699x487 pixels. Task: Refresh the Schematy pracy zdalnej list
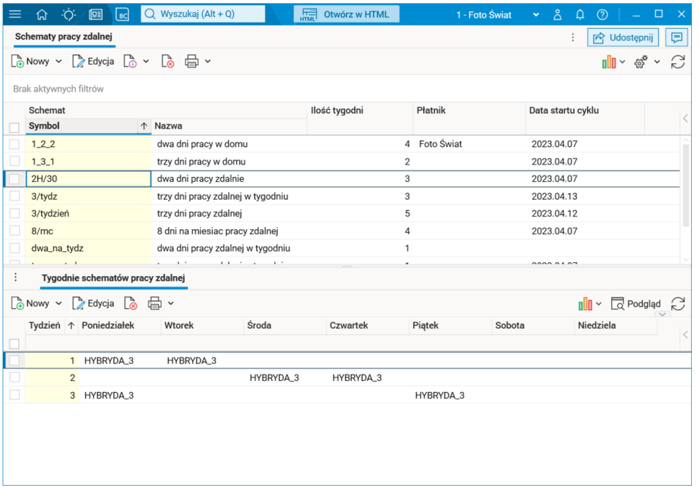tap(678, 62)
